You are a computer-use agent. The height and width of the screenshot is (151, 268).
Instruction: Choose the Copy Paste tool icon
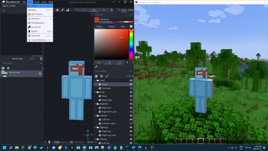68,10
